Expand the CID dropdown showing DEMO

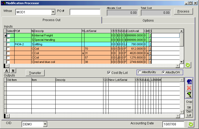(x=45, y=124)
